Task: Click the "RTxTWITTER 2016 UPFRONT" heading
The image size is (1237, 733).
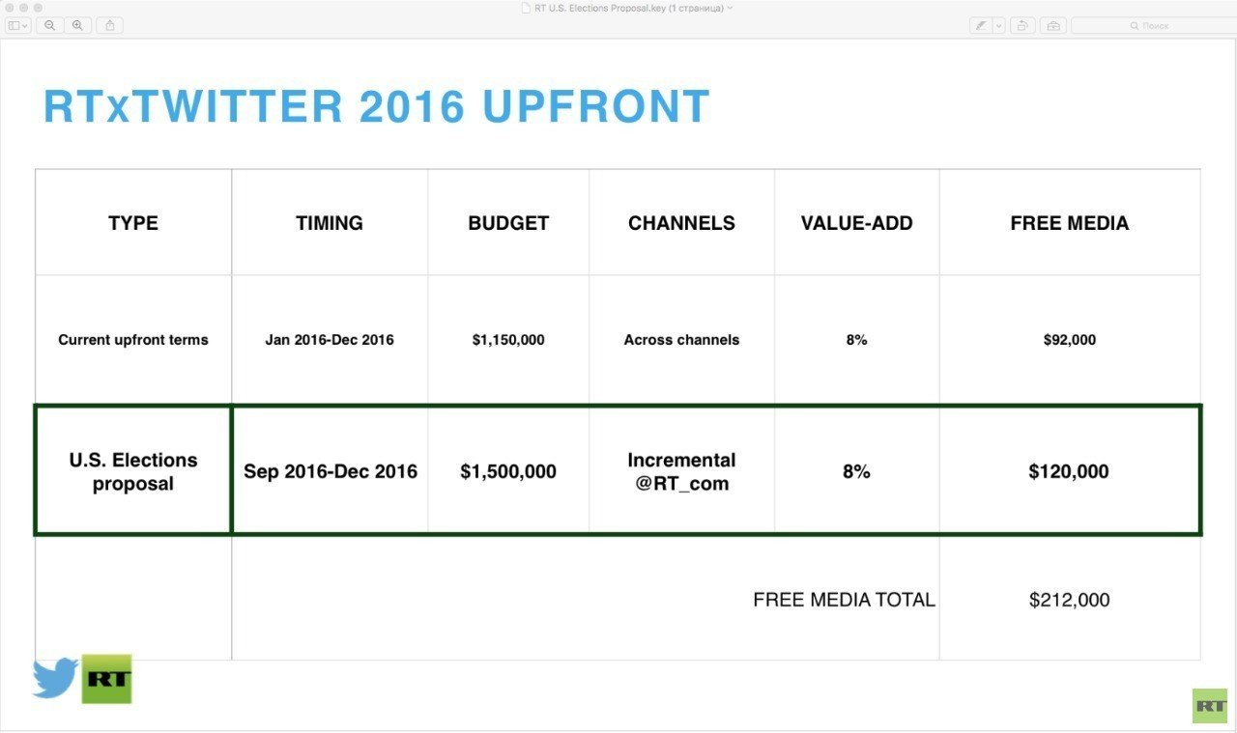Action: 377,107
